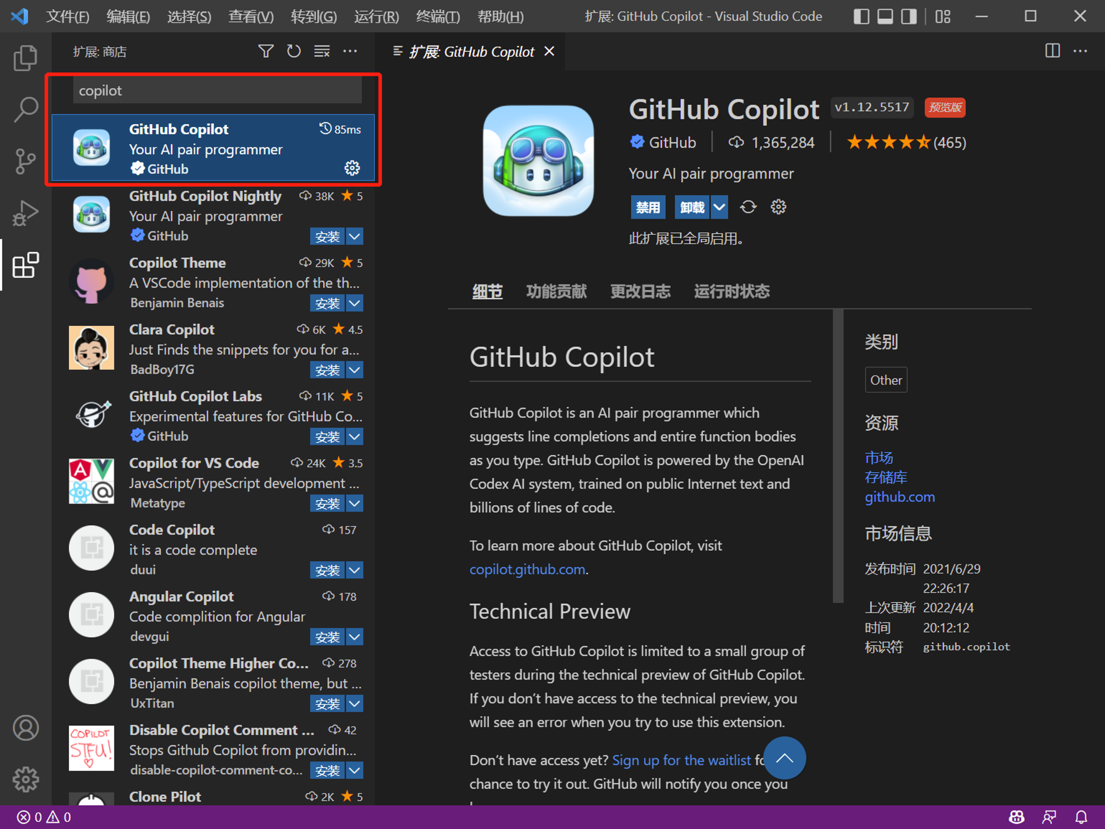Screen dimensions: 1105x829
Task: Switch to the 功能贡献 tab
Action: pos(556,291)
